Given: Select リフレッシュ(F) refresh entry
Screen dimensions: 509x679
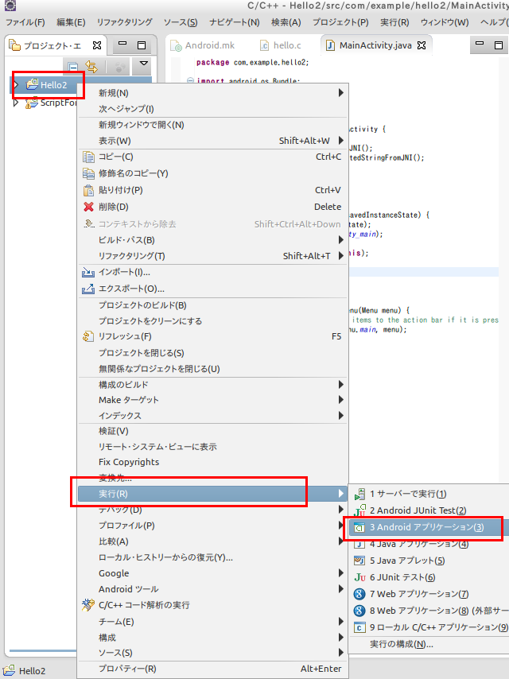Looking at the screenshot, I should coord(125,336).
